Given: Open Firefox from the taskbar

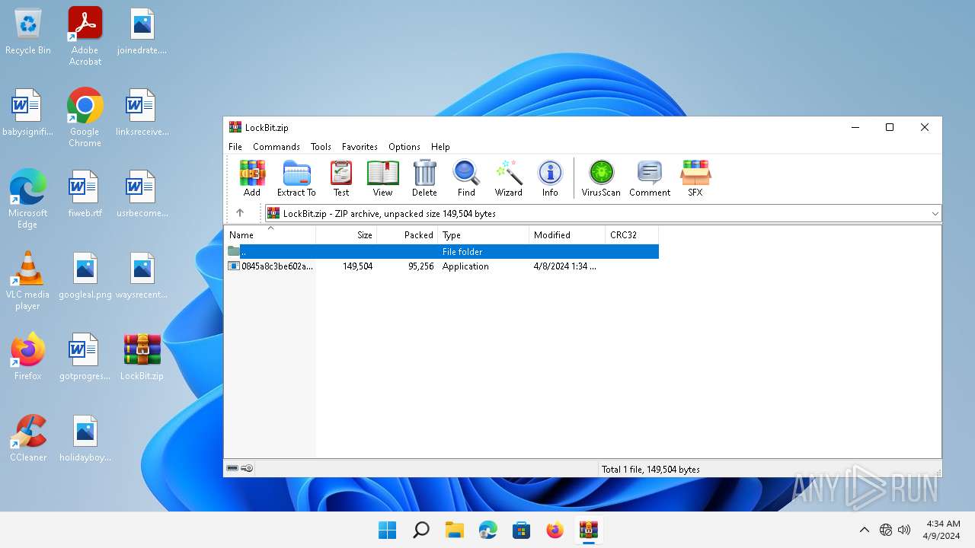Looking at the screenshot, I should pyautogui.click(x=555, y=530).
